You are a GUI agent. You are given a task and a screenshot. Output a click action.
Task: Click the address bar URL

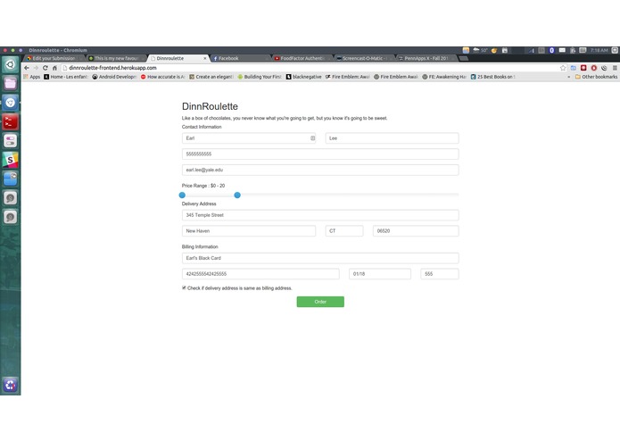[112, 68]
